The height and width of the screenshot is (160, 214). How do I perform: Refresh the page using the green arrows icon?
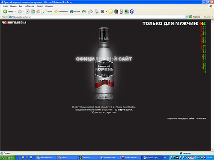click(x=33, y=12)
